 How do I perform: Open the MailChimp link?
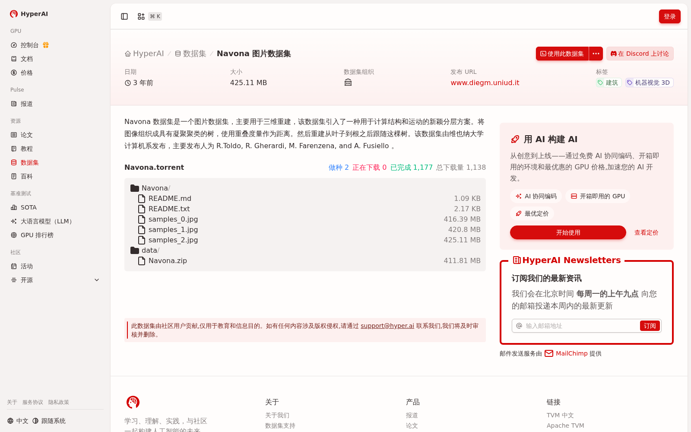[572, 353]
